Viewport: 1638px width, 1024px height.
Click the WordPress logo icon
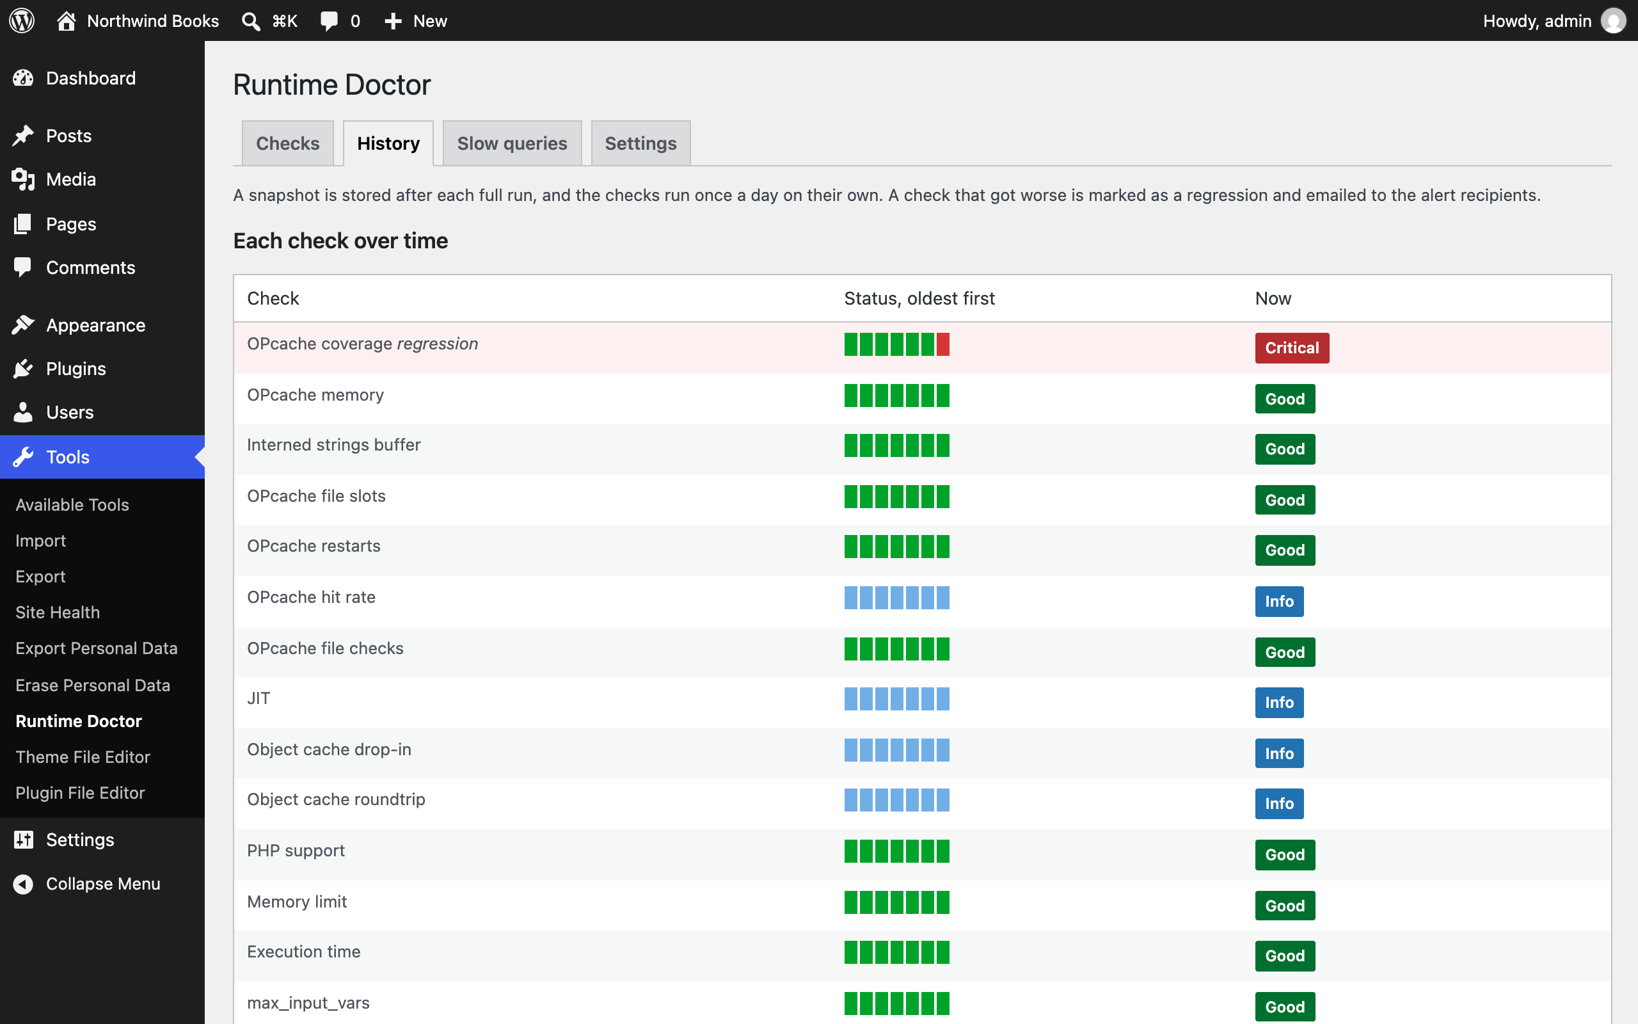tap(22, 20)
